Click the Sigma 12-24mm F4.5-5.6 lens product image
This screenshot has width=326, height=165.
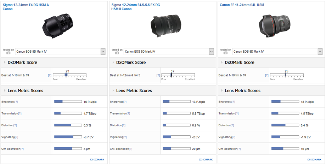[x=163, y=26]
